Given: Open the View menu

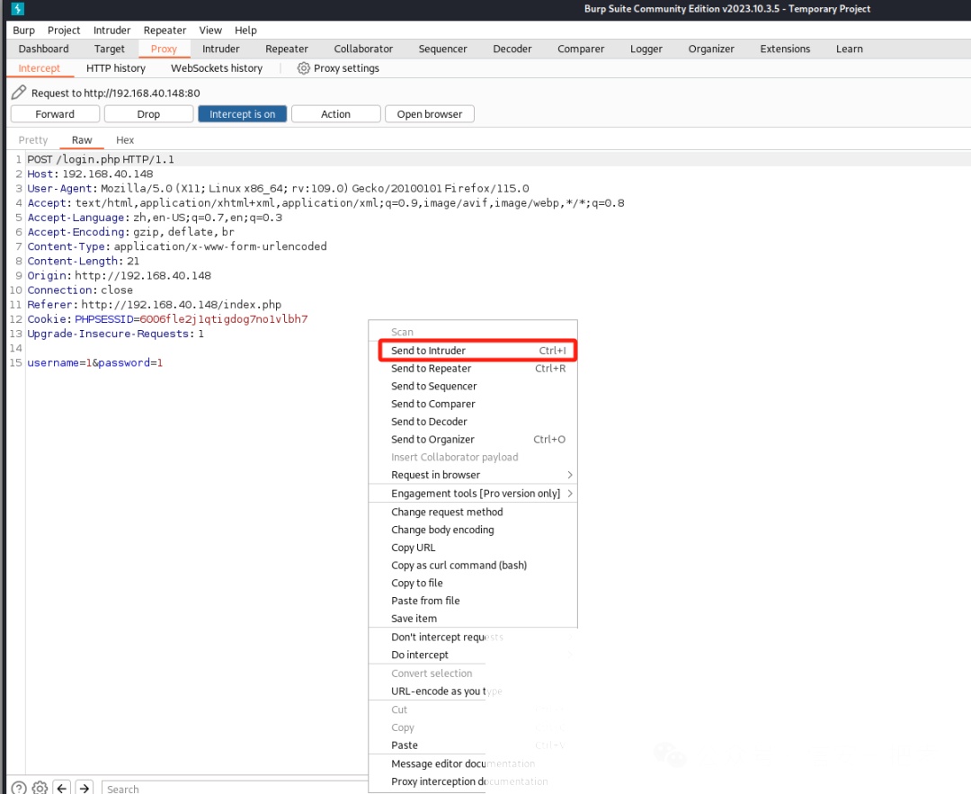Looking at the screenshot, I should 210,30.
